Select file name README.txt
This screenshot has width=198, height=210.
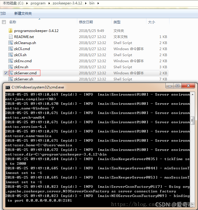point(24,37)
